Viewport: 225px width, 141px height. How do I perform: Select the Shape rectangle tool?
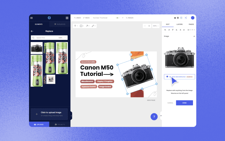coord(81,26)
